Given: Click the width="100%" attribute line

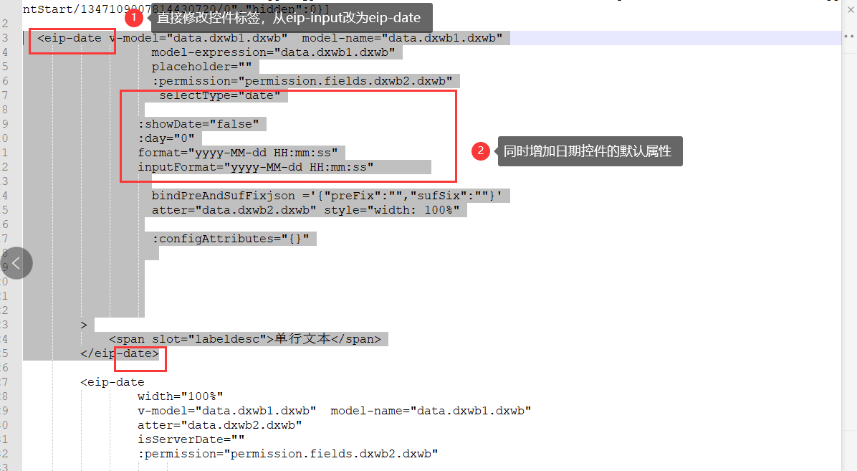Looking at the screenshot, I should (x=181, y=396).
